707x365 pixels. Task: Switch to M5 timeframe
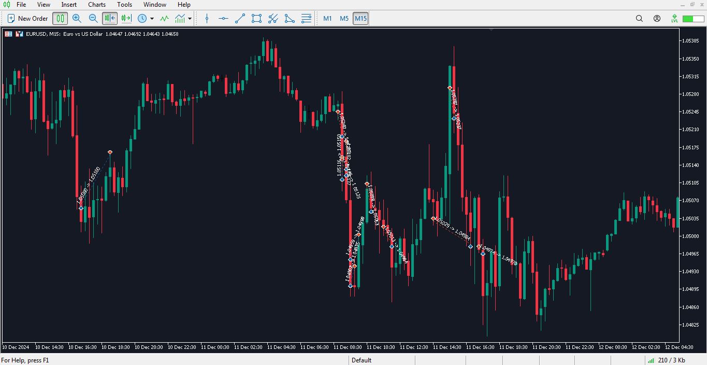[x=344, y=18]
